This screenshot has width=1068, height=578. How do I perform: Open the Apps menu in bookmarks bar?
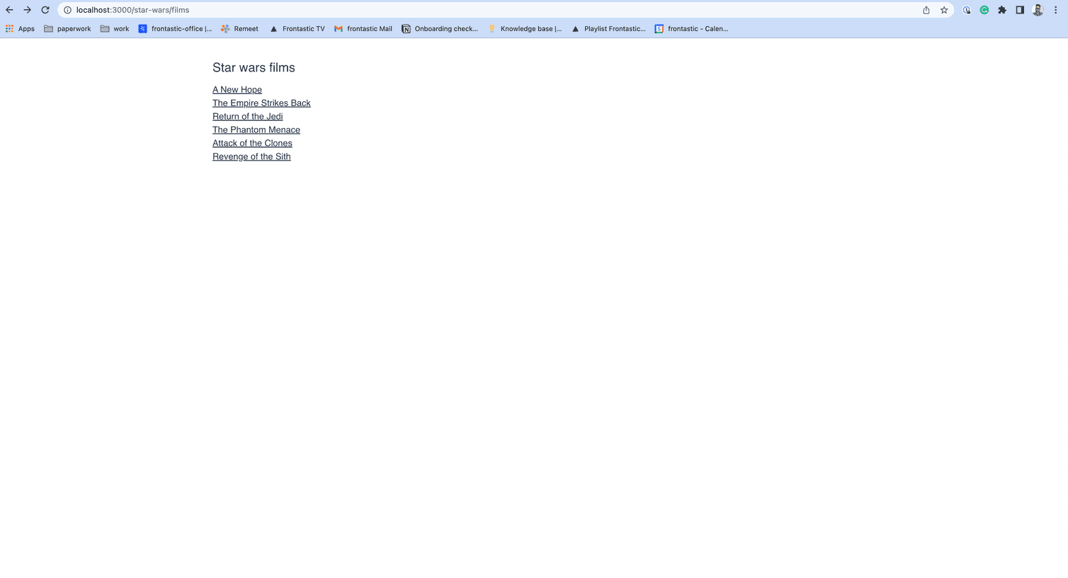point(19,29)
